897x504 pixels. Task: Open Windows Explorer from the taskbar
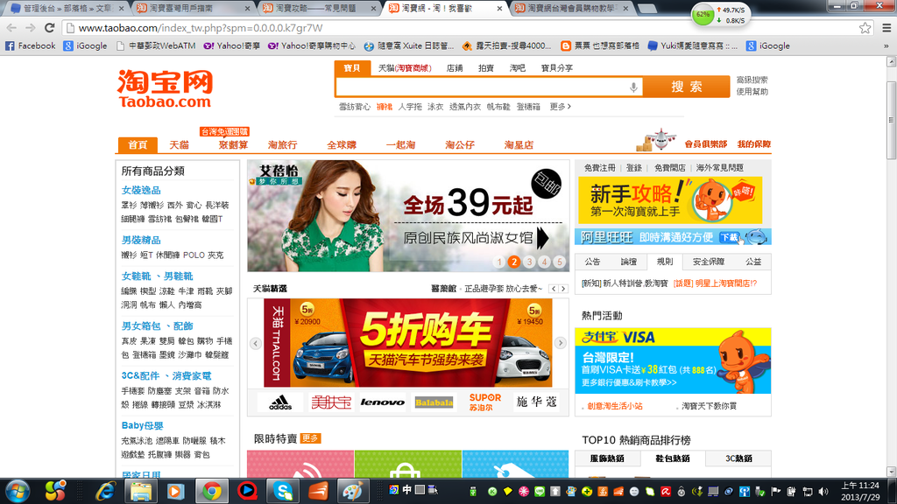coord(141,492)
